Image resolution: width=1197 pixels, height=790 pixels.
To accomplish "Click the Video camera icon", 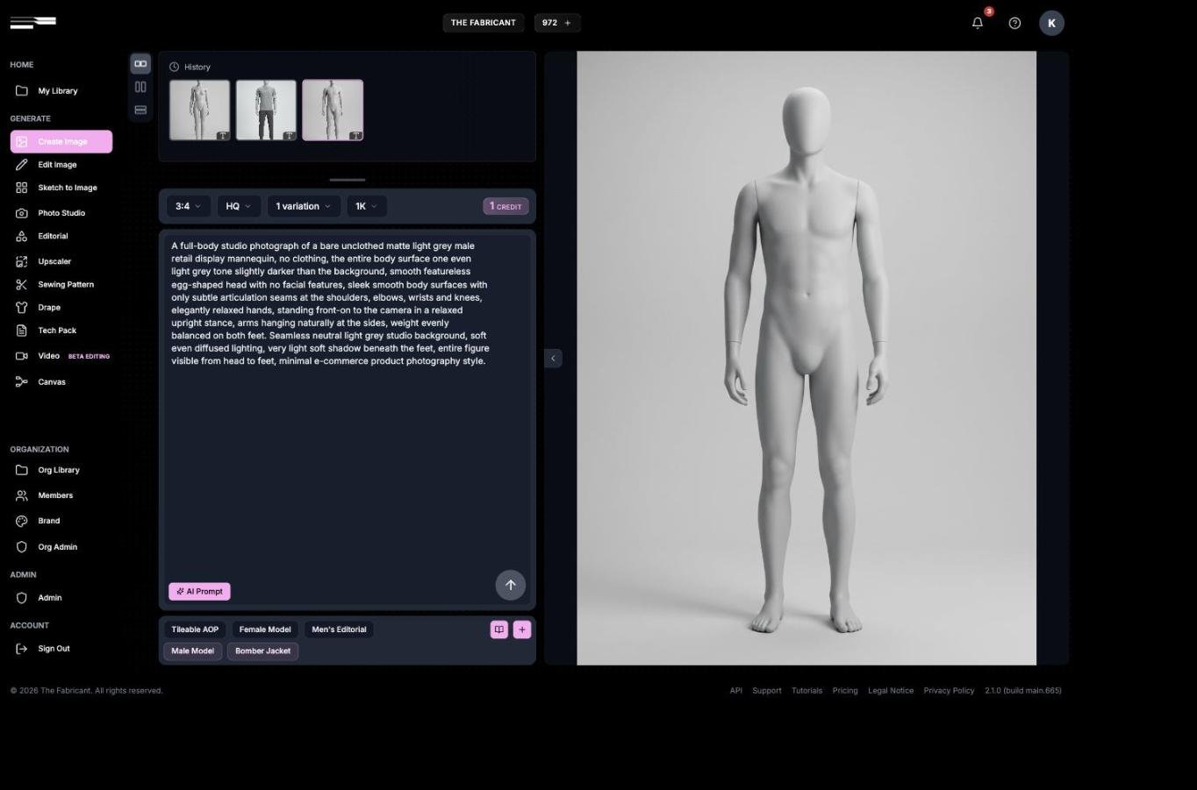I will click(x=22, y=356).
